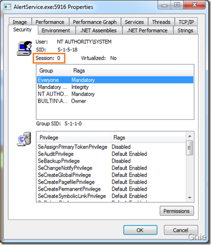
Task: Click the Session value '0'
Action: pos(58,58)
